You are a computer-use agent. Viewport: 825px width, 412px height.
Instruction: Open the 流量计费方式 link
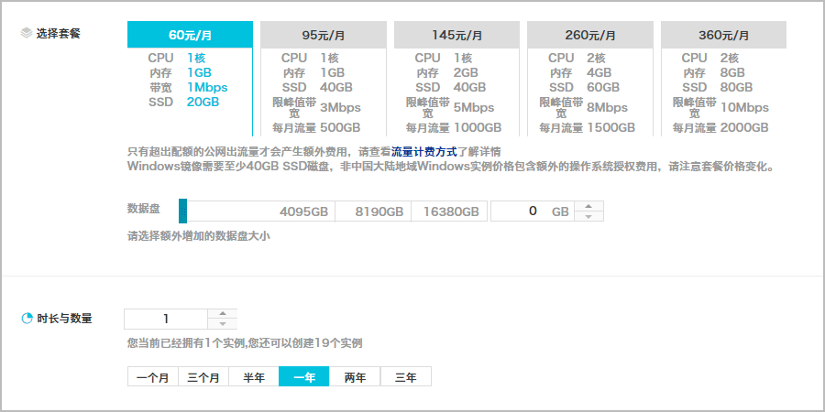point(423,151)
